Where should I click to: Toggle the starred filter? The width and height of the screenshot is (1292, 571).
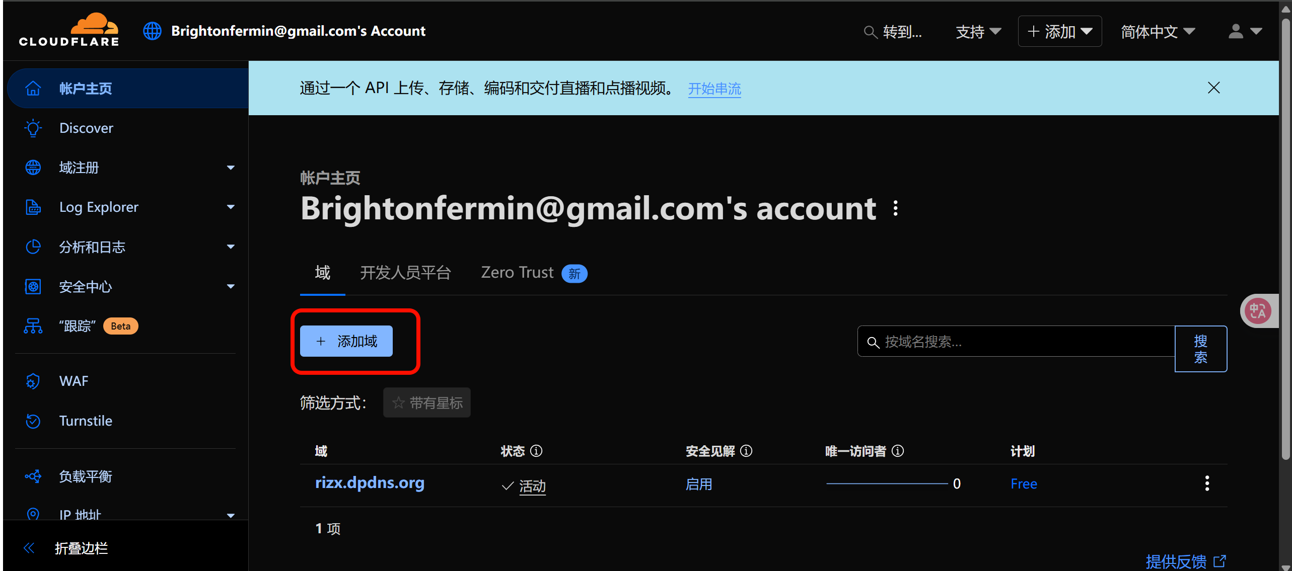[427, 402]
